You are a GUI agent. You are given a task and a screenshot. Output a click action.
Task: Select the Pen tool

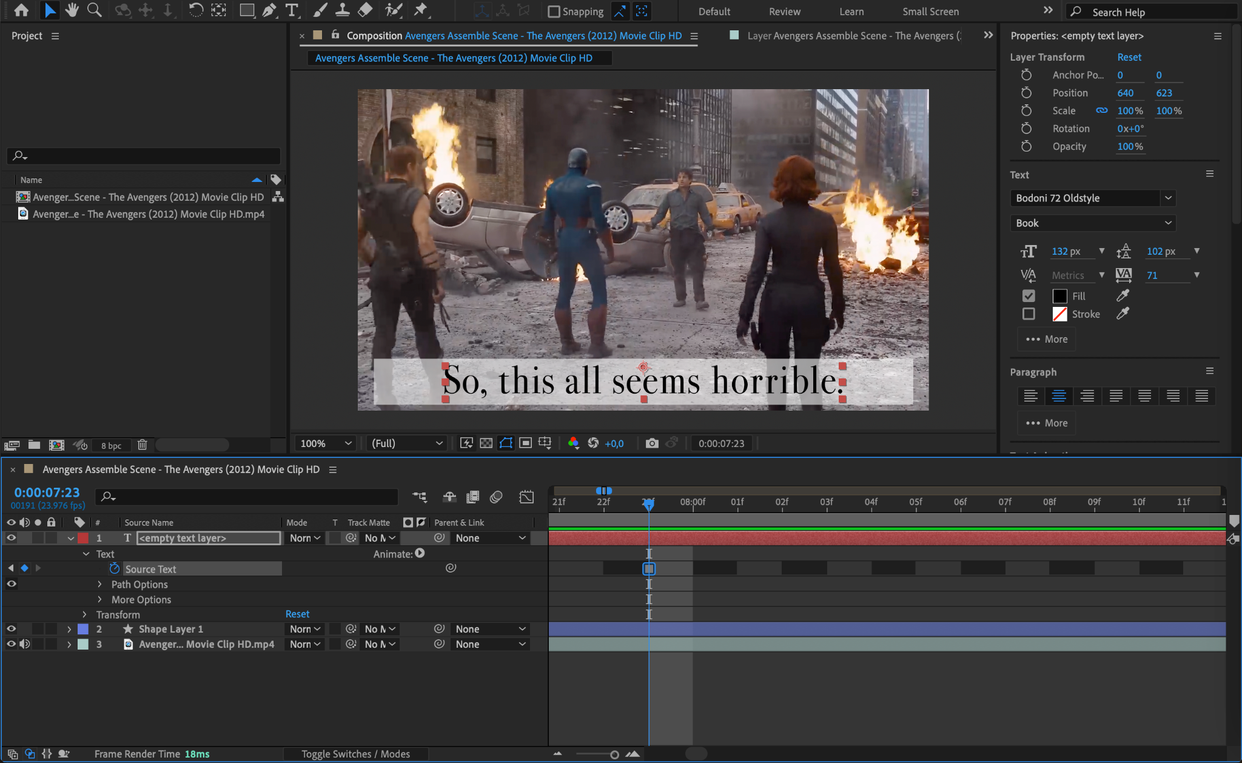[269, 10]
